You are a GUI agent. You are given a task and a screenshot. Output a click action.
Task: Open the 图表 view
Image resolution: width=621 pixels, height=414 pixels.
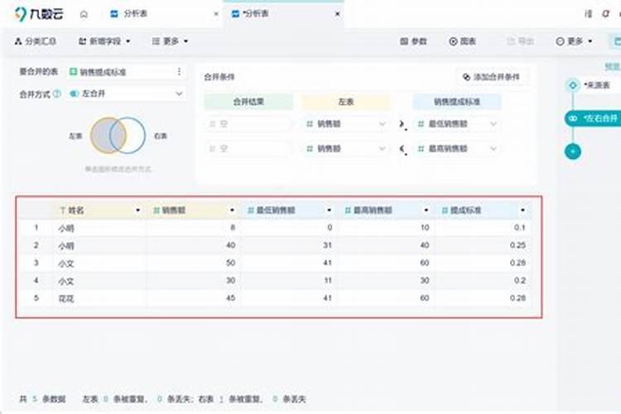(x=463, y=41)
